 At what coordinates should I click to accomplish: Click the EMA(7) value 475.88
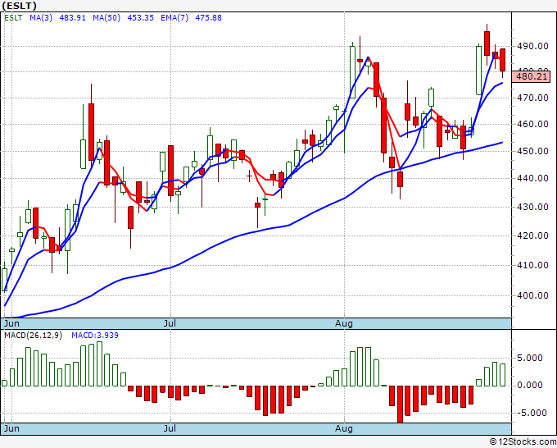click(209, 18)
